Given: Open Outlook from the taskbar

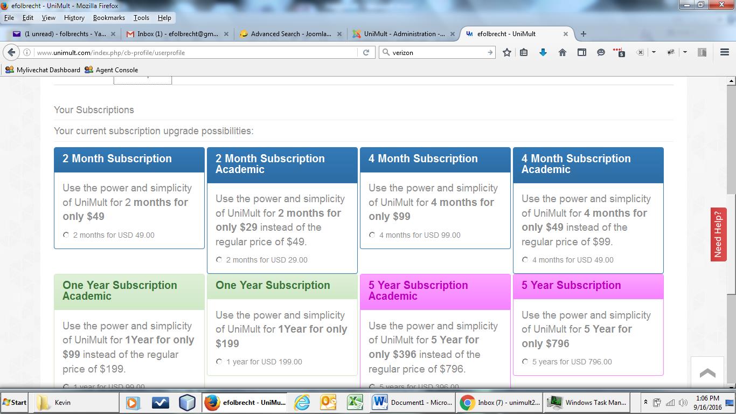Looking at the screenshot, I should [328, 403].
